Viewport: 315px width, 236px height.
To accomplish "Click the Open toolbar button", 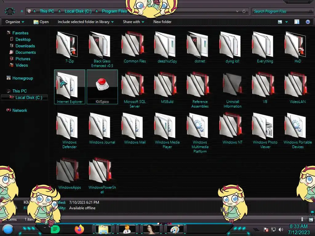I will 41,22.
